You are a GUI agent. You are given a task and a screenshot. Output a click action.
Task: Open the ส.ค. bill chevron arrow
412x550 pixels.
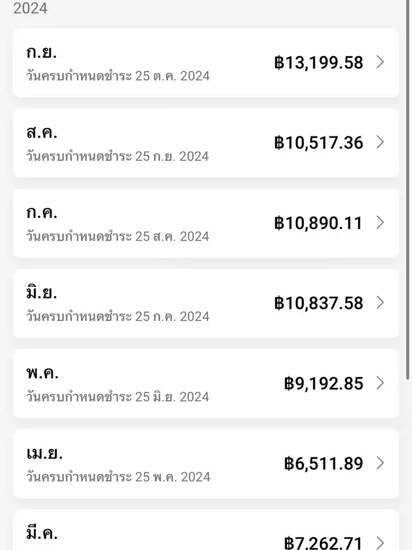(380, 142)
